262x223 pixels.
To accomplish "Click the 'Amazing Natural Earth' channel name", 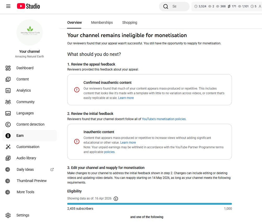I will pos(29,56).
